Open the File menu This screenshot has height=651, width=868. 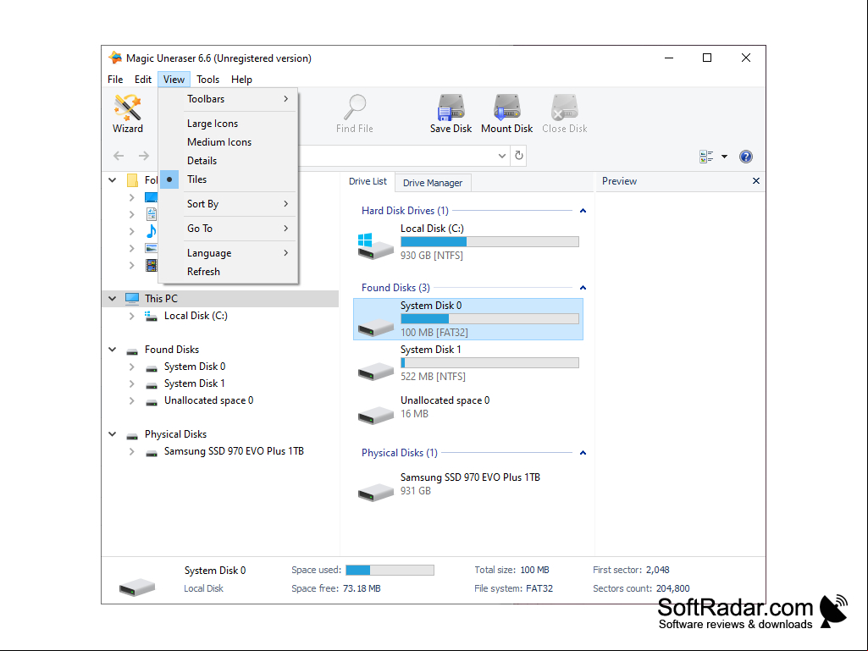coord(115,80)
